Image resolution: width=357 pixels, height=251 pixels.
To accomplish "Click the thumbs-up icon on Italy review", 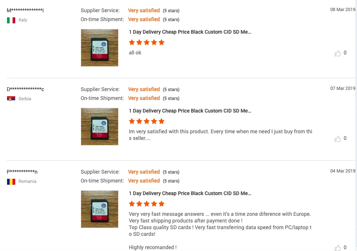I will tap(337, 53).
